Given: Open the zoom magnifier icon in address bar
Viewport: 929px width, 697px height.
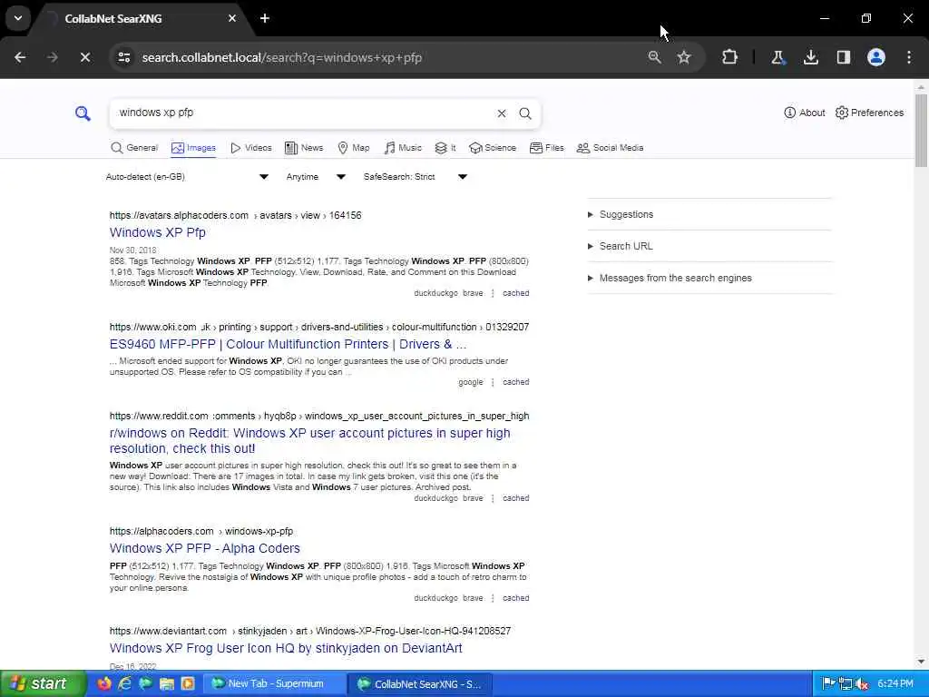Looking at the screenshot, I should pos(654,57).
